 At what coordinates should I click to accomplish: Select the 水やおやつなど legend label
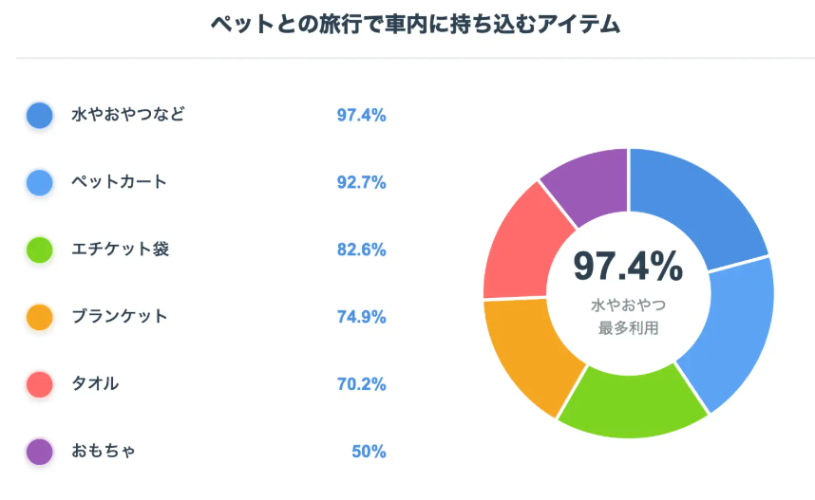point(128,115)
